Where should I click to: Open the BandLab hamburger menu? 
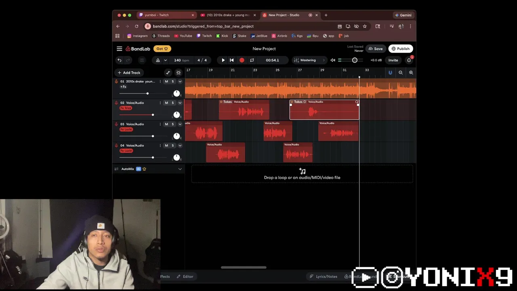pos(119,48)
